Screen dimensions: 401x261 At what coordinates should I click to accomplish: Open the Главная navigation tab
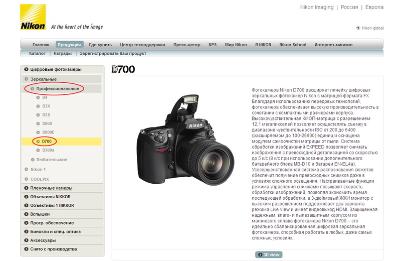pyautogui.click(x=41, y=45)
